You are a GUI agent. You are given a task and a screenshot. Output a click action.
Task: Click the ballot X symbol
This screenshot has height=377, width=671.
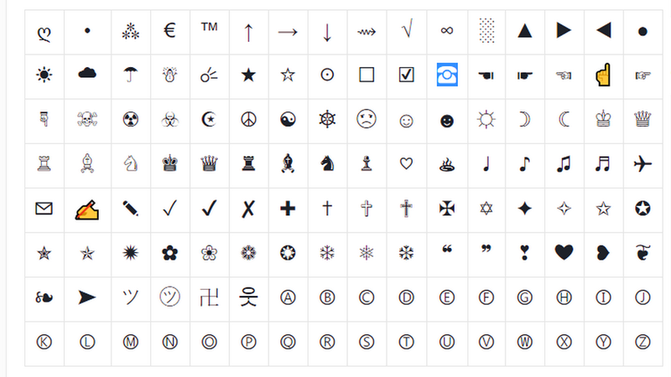(x=248, y=209)
